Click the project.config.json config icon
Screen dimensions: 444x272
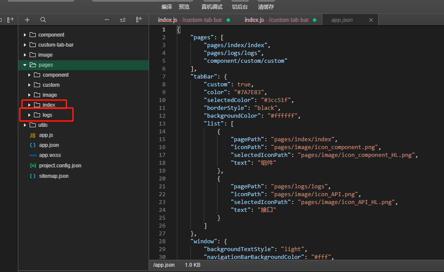click(x=33, y=166)
